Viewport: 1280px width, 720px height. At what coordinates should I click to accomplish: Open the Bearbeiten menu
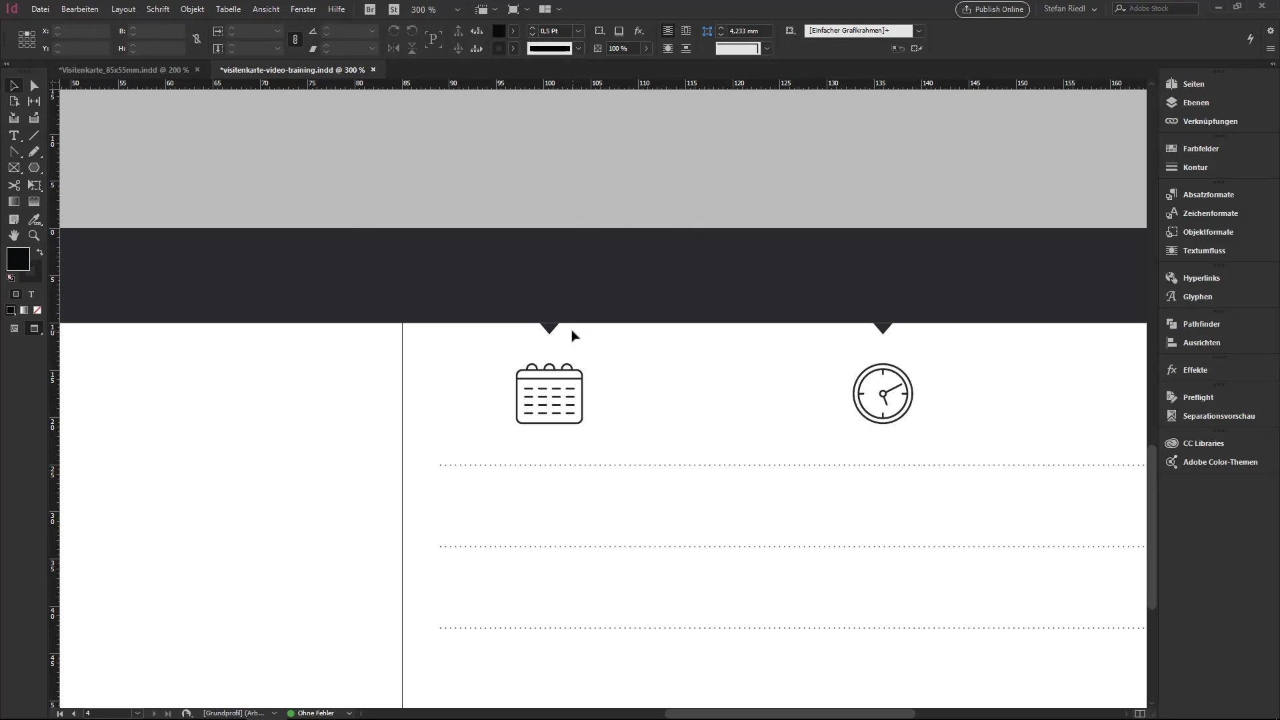(79, 9)
